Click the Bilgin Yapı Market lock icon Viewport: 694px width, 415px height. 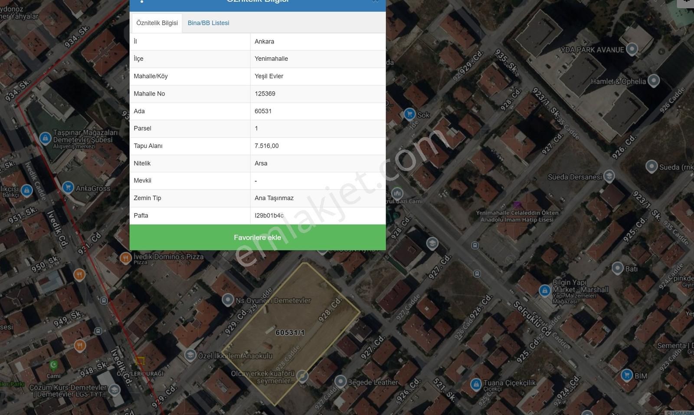click(x=545, y=291)
